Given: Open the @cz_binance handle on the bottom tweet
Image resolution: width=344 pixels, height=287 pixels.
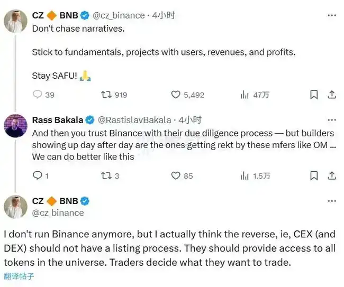Looking at the screenshot, I should pos(58,212).
